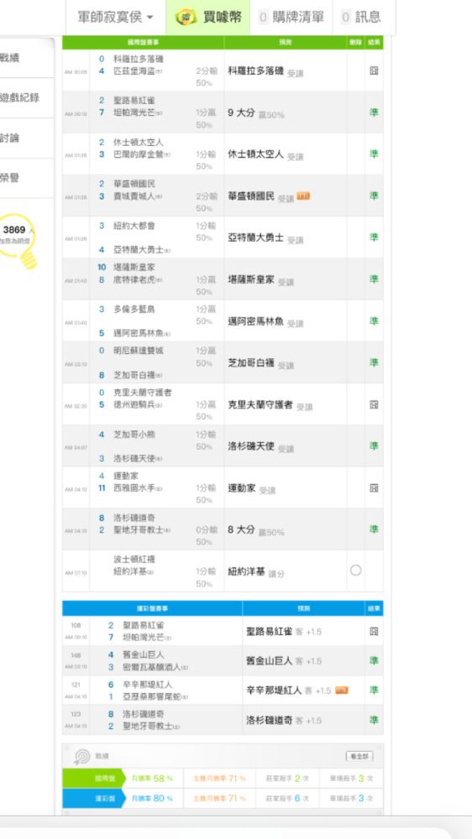
Task: Click the green 月勝率 58% stat
Action: click(152, 778)
